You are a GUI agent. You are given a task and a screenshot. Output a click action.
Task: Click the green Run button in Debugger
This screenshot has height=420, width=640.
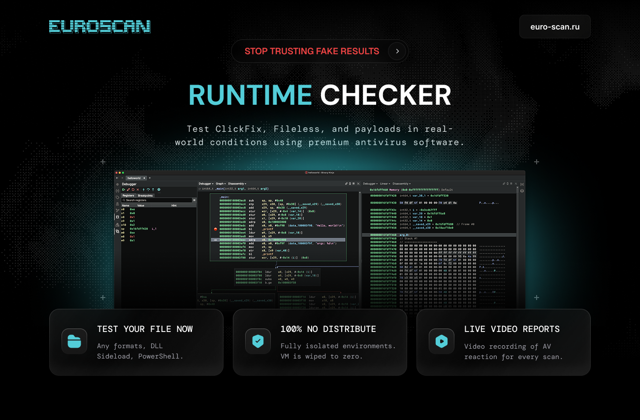124,190
